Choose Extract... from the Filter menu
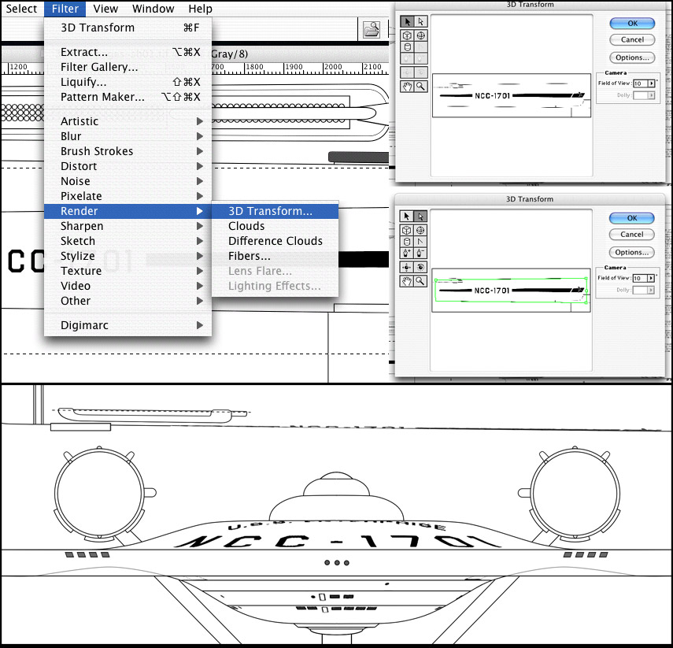Screen dimensions: 673x648 (x=128, y=53)
